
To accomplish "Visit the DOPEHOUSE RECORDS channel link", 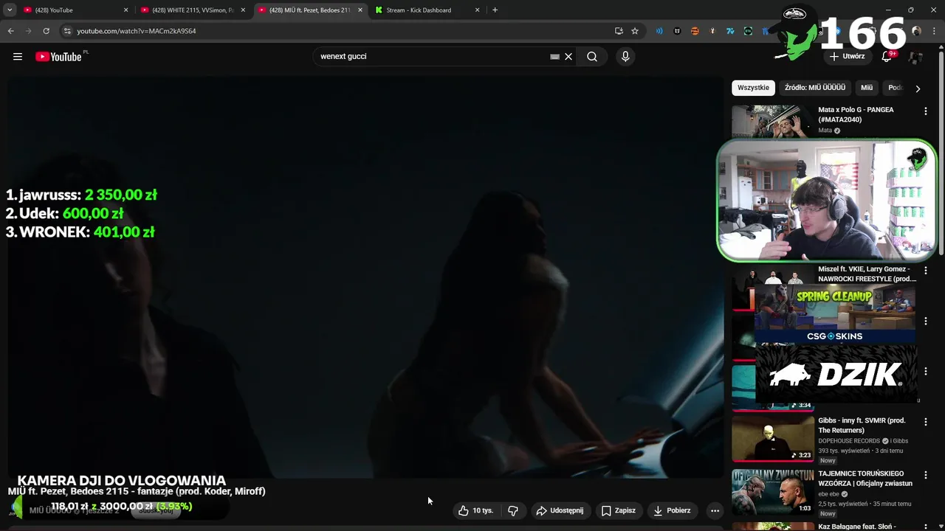I will (848, 441).
